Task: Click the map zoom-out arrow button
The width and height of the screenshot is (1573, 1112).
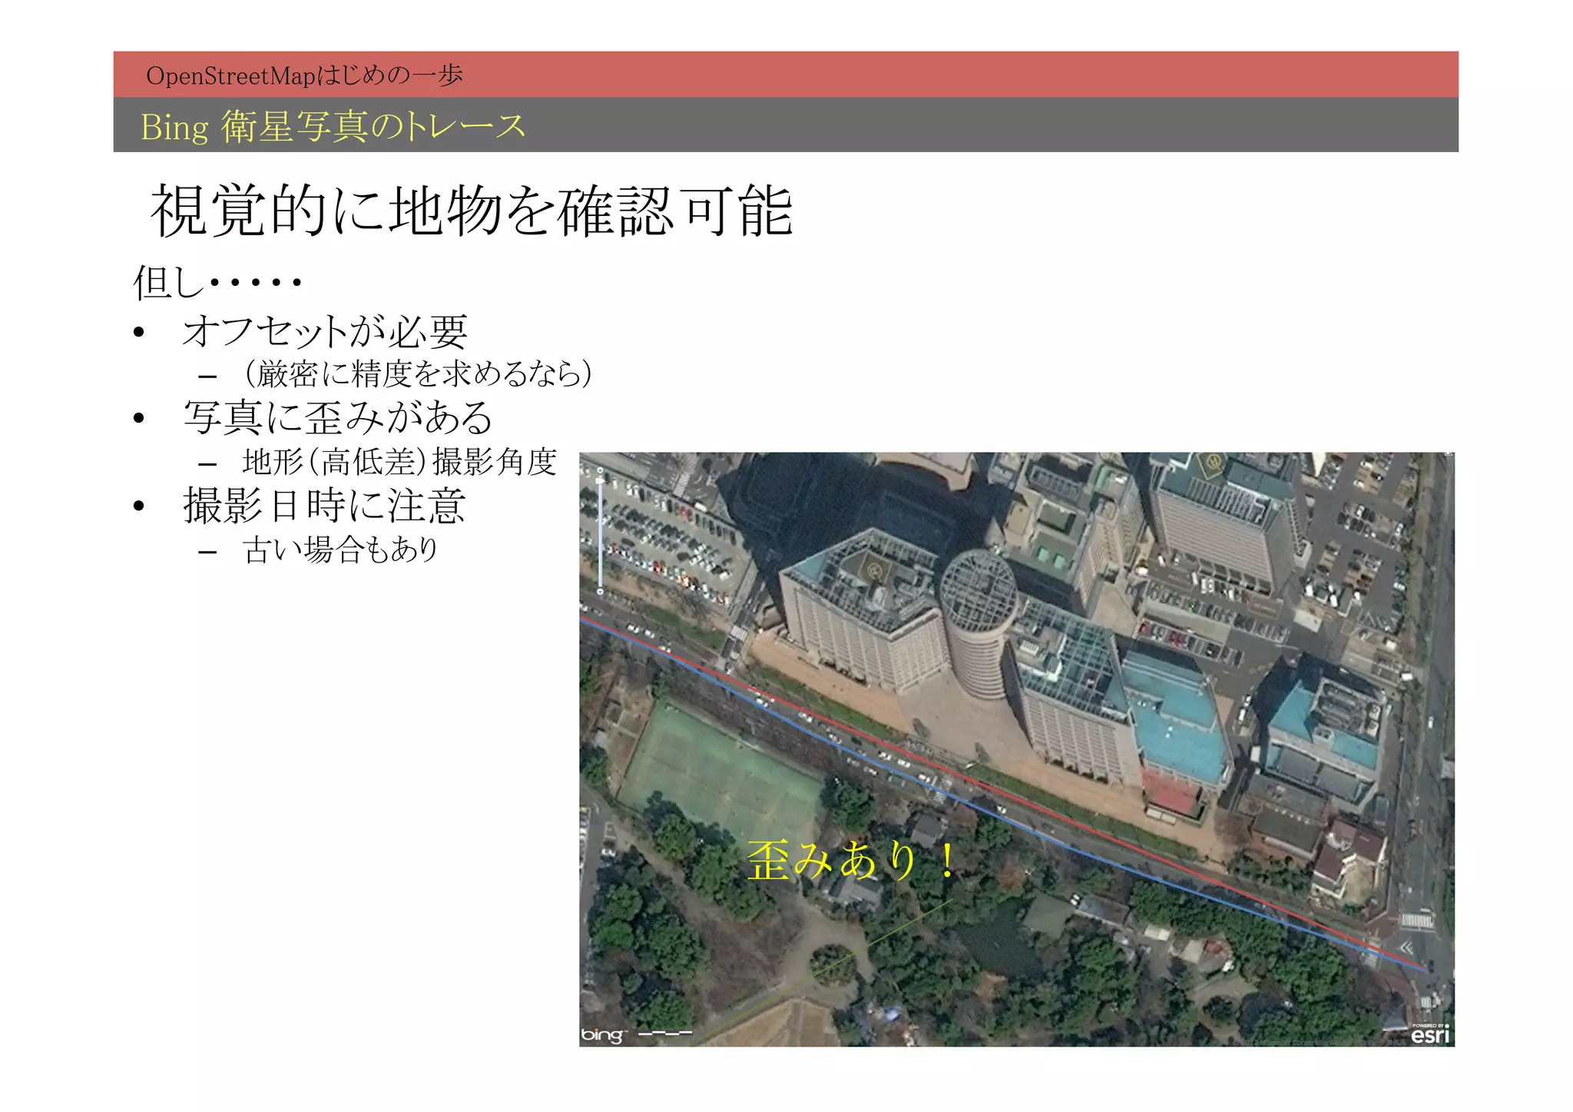Action: (x=600, y=592)
